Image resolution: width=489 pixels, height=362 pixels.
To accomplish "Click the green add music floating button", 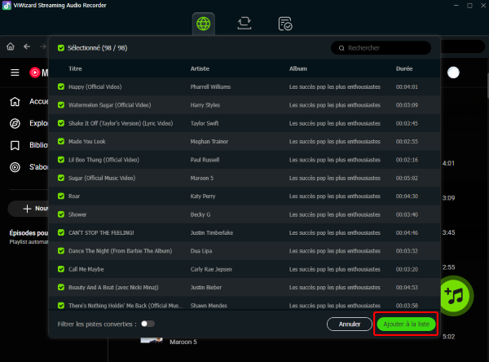I will [x=456, y=295].
